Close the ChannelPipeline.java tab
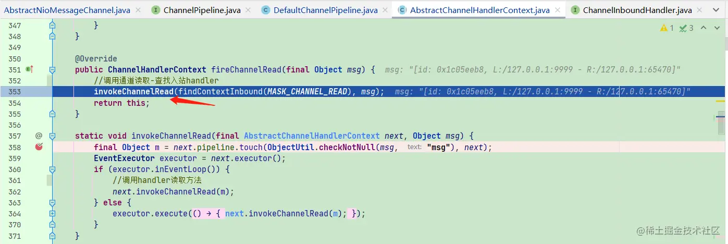 tap(248, 10)
